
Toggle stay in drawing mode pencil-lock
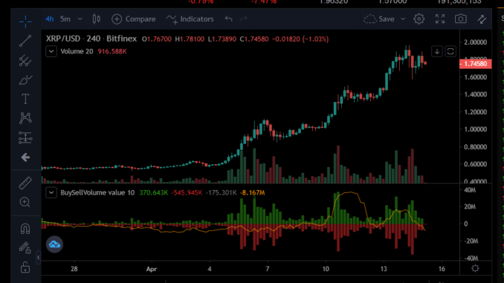(25, 247)
